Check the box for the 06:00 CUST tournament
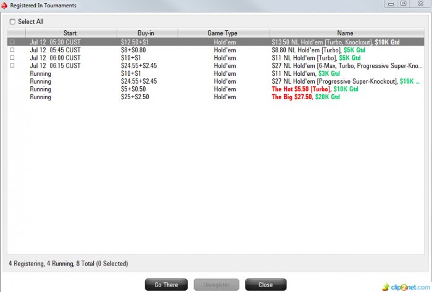 click(12, 58)
